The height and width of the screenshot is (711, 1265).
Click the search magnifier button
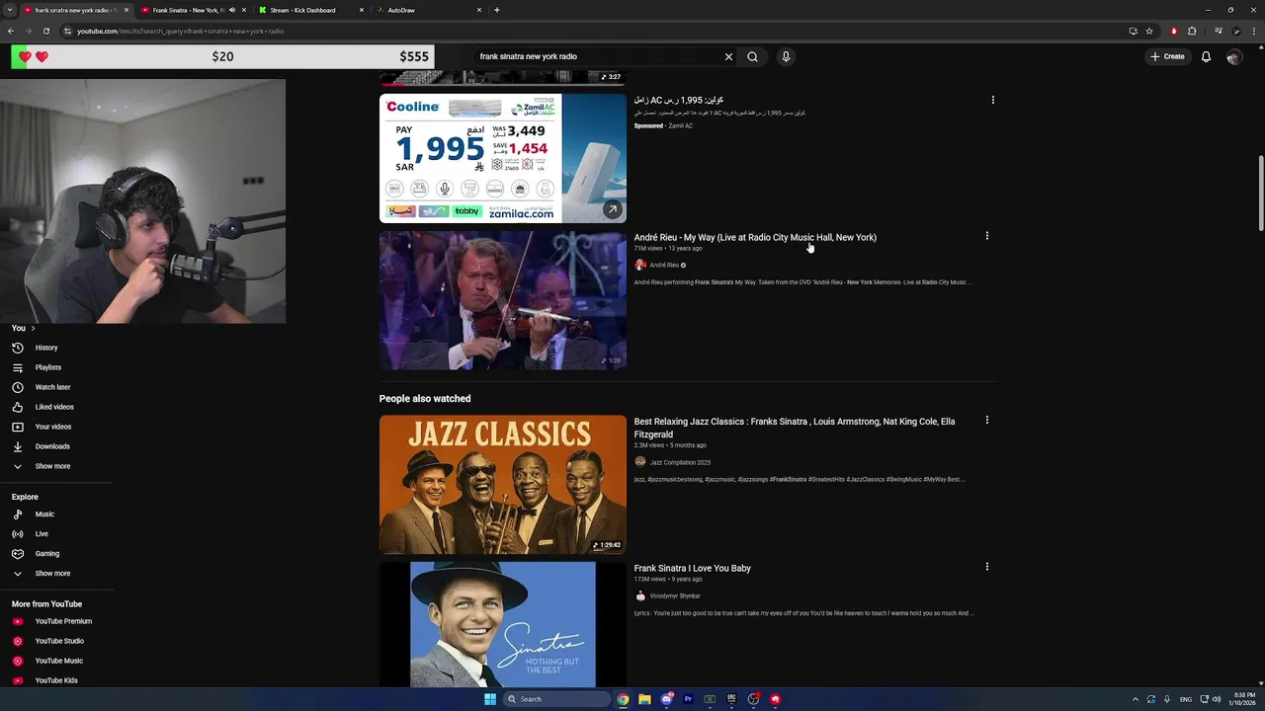pyautogui.click(x=752, y=56)
